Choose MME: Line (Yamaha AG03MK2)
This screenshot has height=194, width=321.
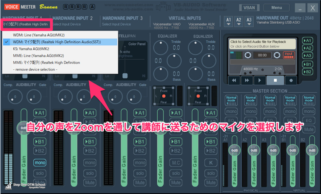[60, 56]
